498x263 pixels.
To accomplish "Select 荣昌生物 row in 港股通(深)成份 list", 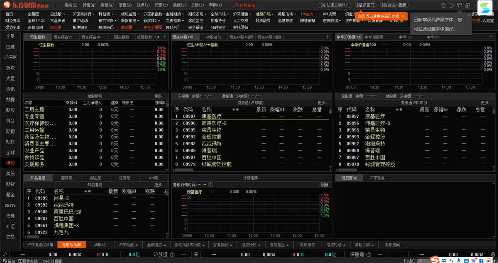I will (414, 130).
